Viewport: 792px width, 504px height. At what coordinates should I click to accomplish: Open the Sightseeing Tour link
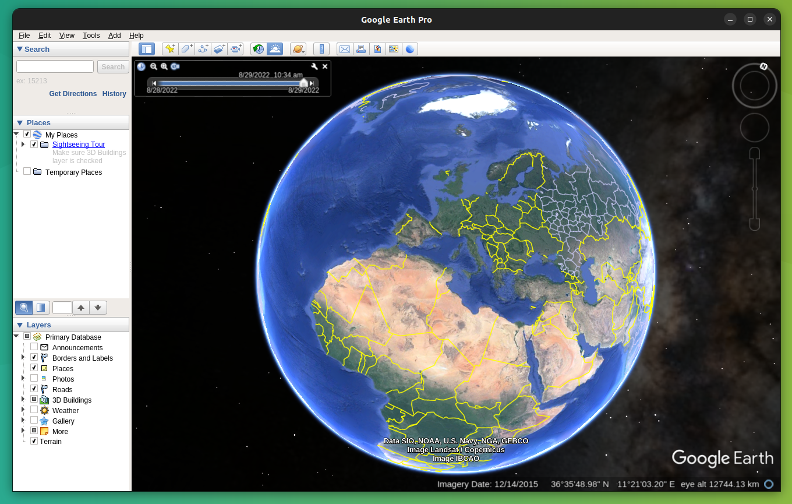[x=79, y=144]
